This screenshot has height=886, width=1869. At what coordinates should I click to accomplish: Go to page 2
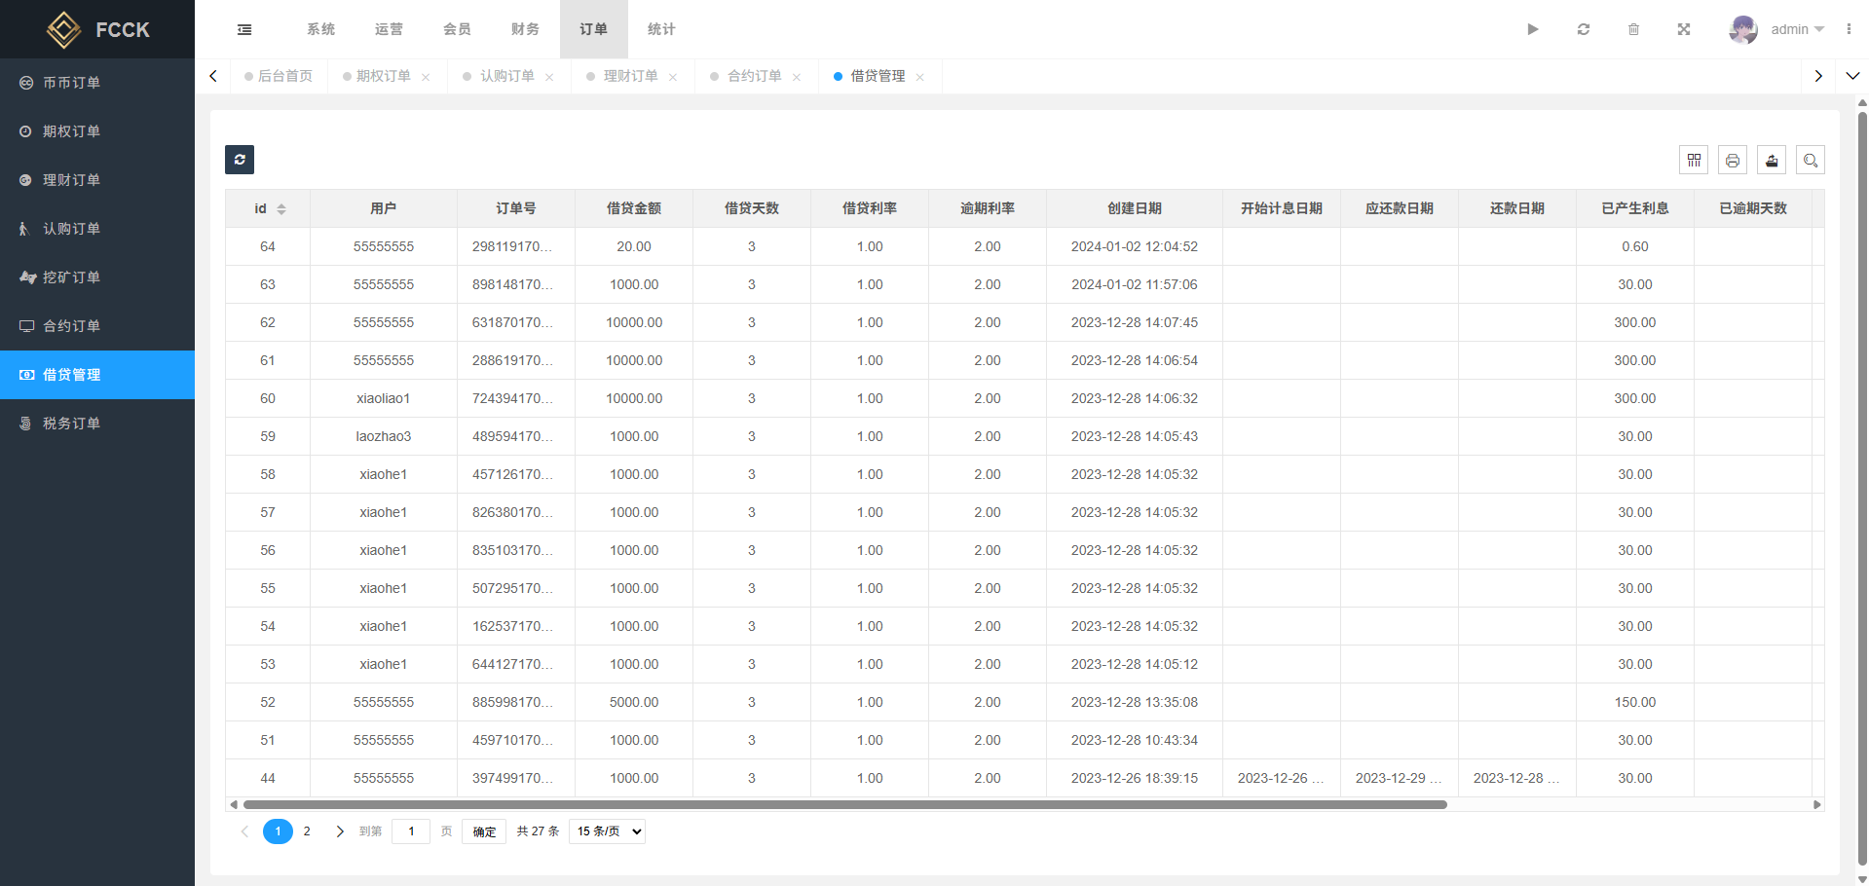[307, 831]
